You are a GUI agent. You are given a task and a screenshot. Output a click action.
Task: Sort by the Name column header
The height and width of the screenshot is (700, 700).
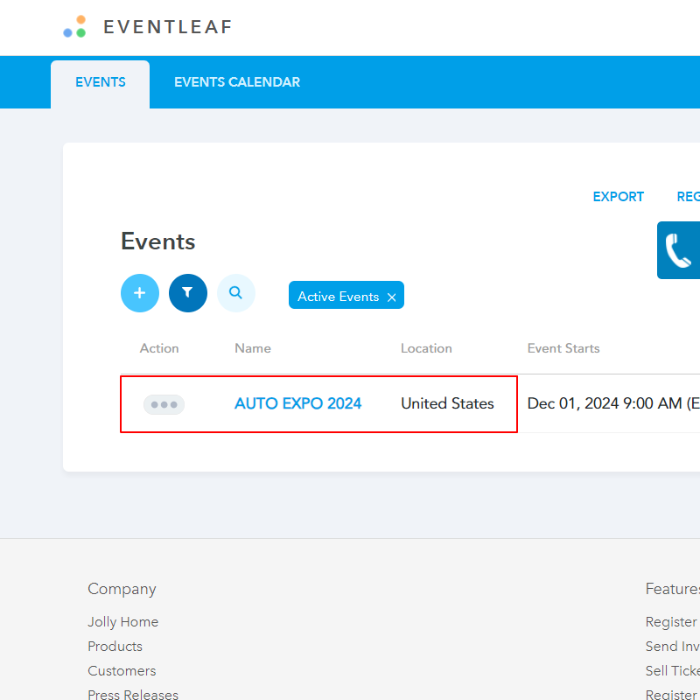coord(253,348)
